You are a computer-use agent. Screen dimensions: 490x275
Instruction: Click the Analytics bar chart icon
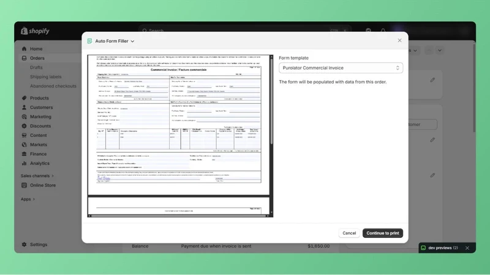[x=24, y=163]
